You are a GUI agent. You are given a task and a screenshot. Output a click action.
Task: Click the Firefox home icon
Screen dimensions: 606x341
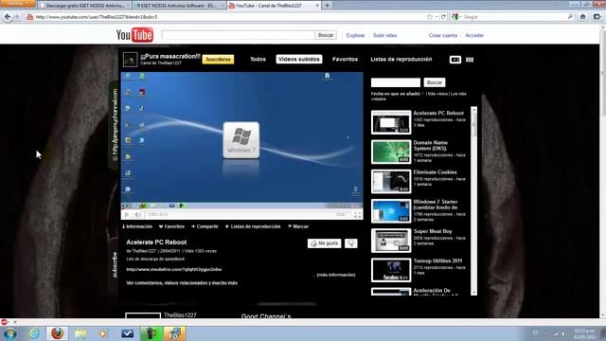point(583,17)
